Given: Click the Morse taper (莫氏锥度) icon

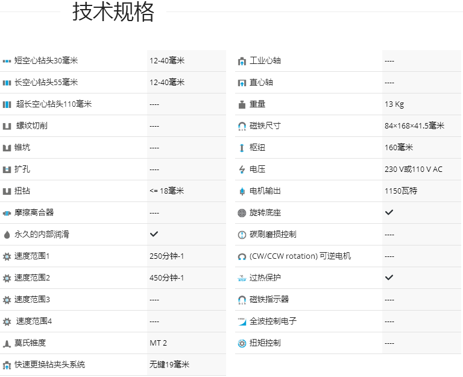Looking at the screenshot, I should click(x=7, y=343).
